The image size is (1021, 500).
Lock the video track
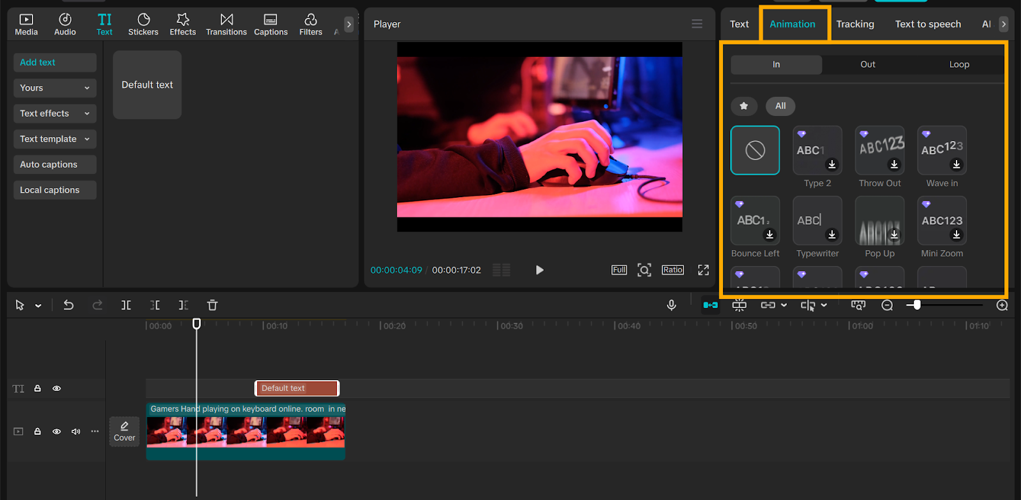pos(38,432)
